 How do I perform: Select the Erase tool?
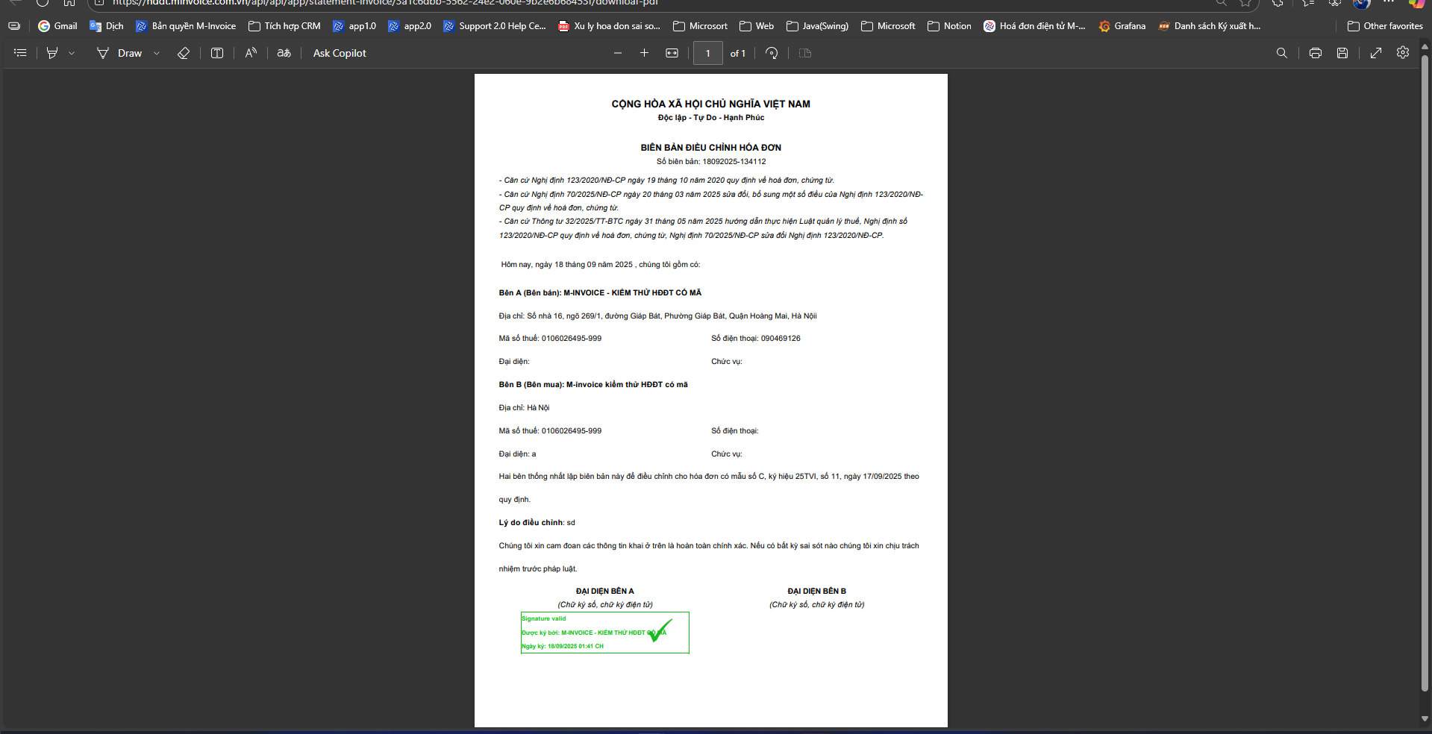tap(183, 53)
